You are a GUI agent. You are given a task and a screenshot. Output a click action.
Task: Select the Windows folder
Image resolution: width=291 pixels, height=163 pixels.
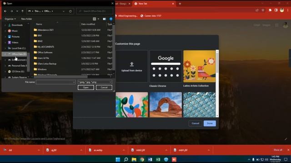(x=42, y=69)
